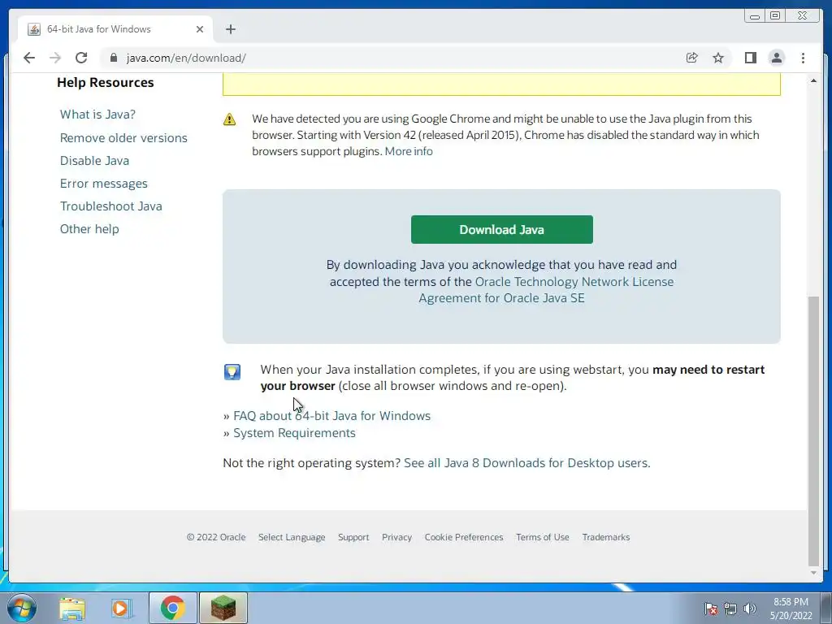
Task: Open the Chrome side panel icon
Action: (x=750, y=58)
